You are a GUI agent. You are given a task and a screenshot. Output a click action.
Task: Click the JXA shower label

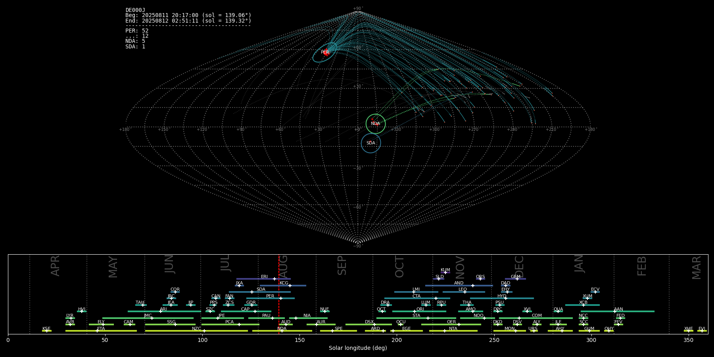(239, 283)
